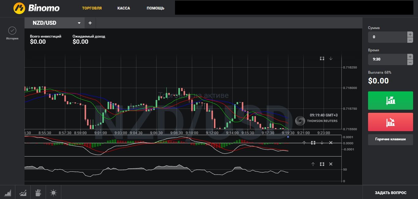
Task: Click the 09:19:40 GMT+3 clock text
Action: (x=324, y=115)
